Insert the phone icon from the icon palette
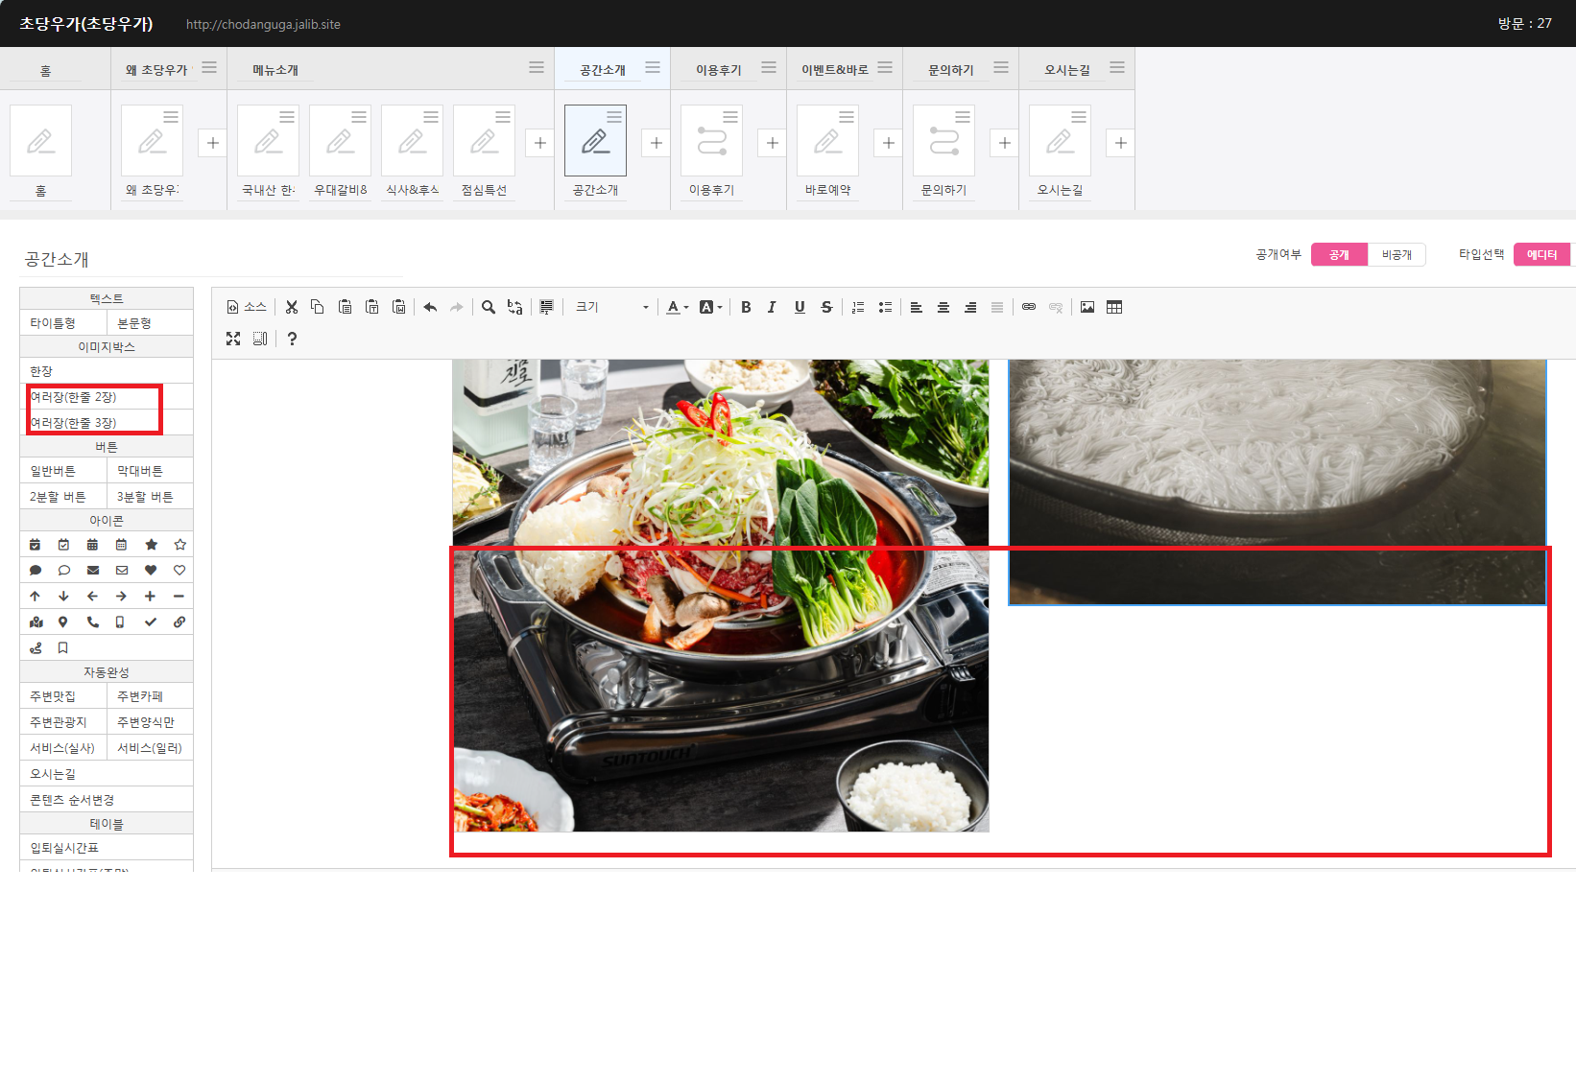The image size is (1576, 1079). tap(93, 622)
